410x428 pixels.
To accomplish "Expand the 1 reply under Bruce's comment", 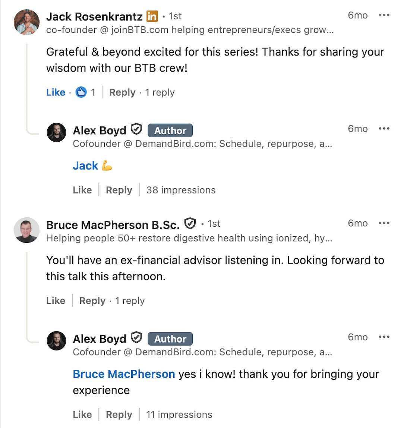I will [130, 300].
